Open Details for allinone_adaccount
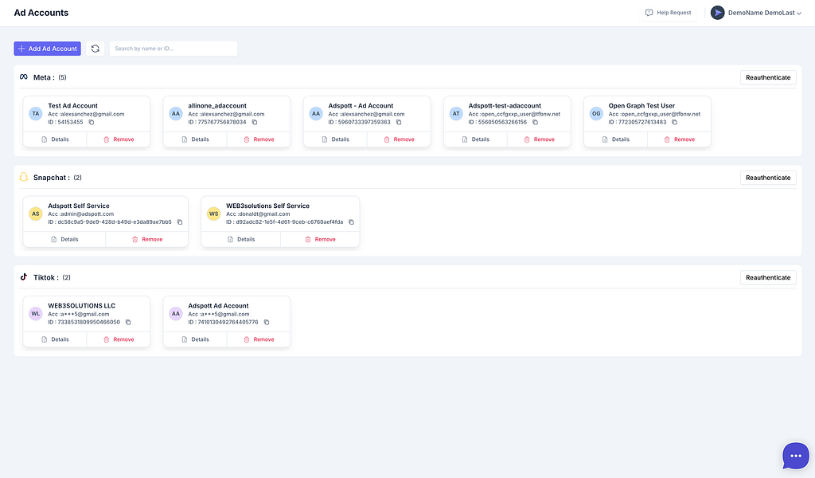815x478 pixels. pos(196,139)
